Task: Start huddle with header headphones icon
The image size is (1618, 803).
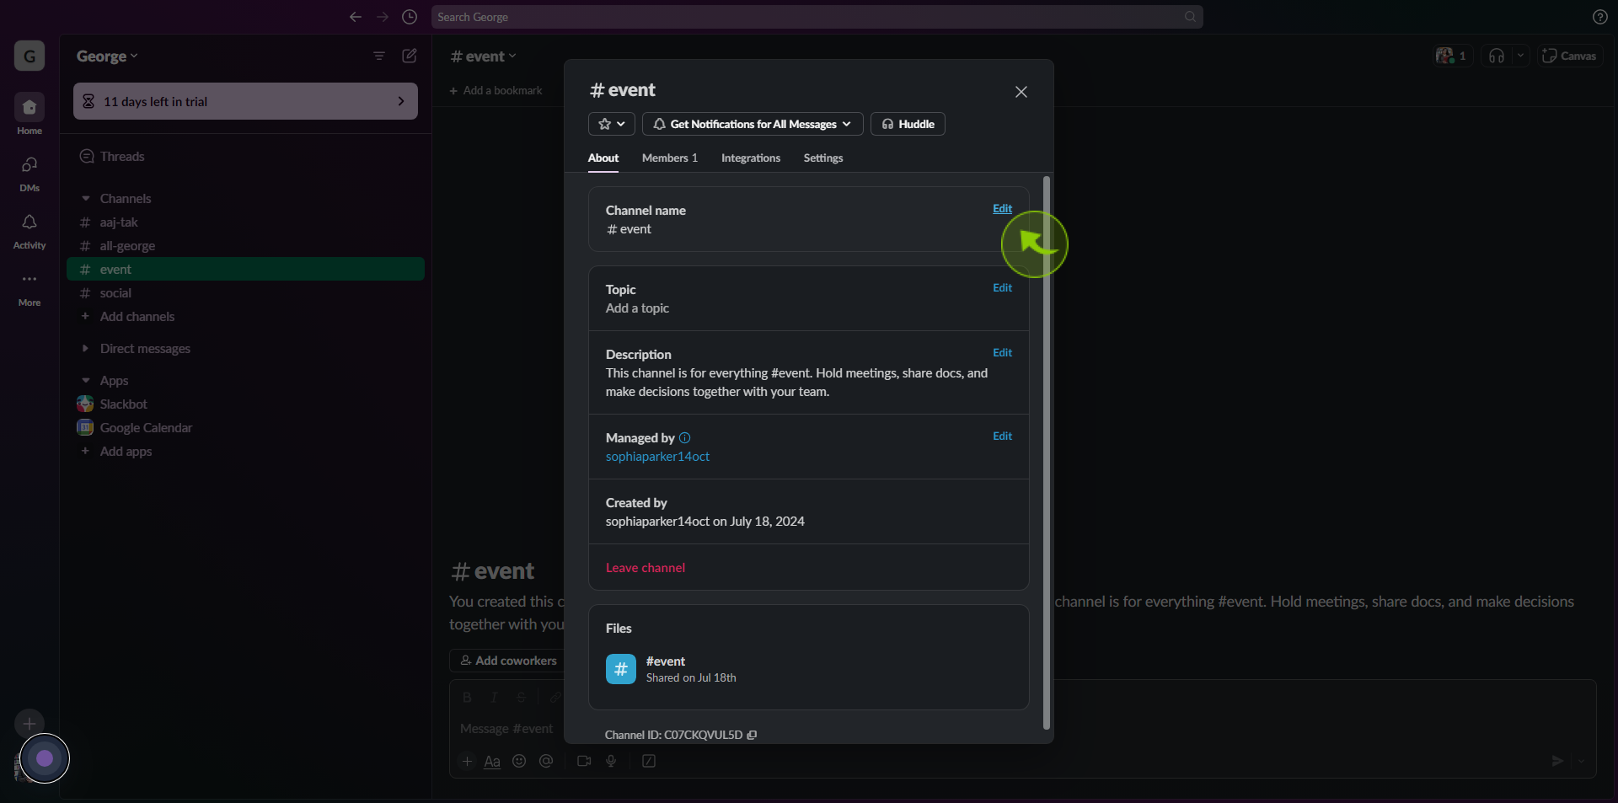Action: pyautogui.click(x=1497, y=56)
